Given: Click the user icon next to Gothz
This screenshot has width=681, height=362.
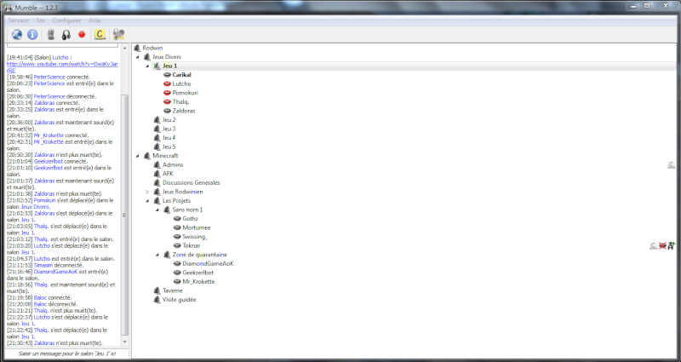Looking at the screenshot, I should coord(177,219).
